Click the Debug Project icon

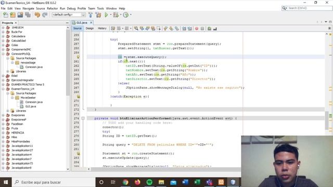coord(116,15)
